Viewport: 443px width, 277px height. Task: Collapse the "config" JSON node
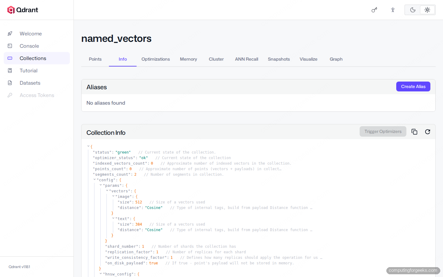click(x=94, y=180)
